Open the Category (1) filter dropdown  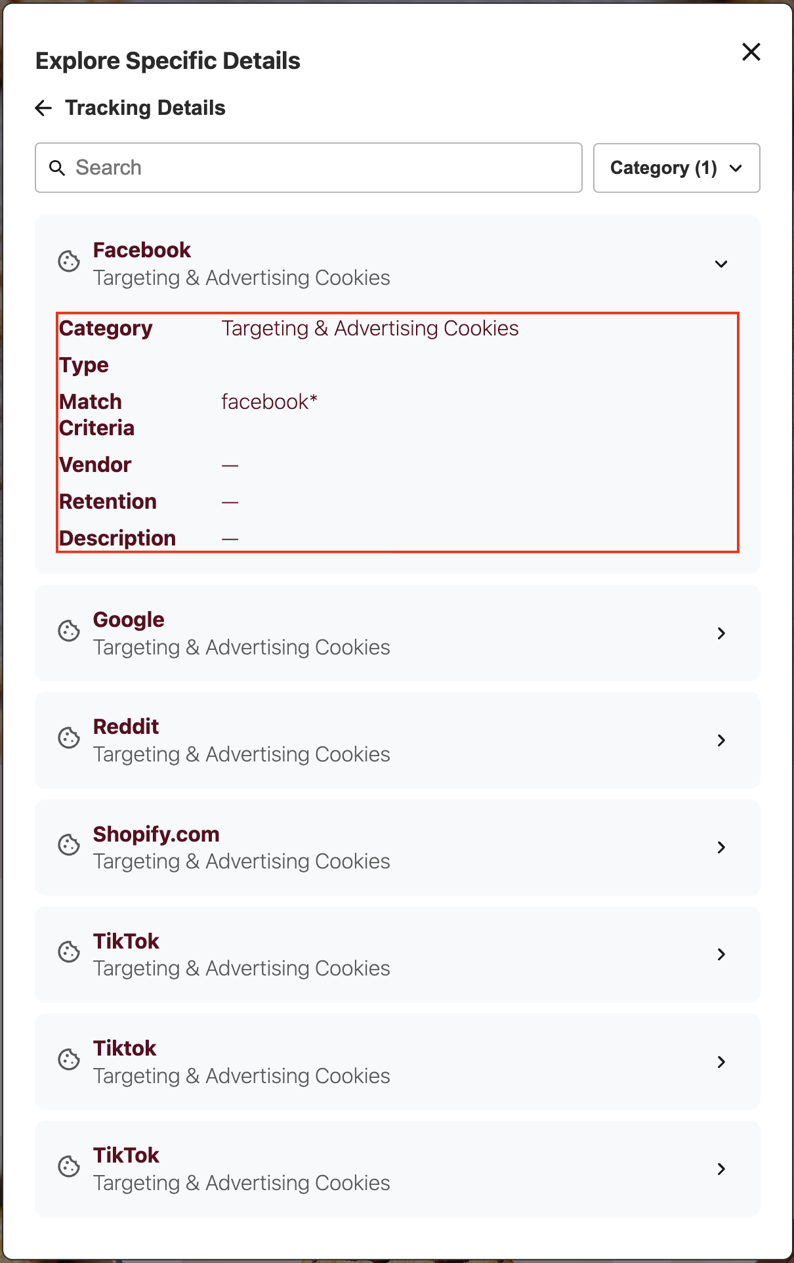(677, 168)
